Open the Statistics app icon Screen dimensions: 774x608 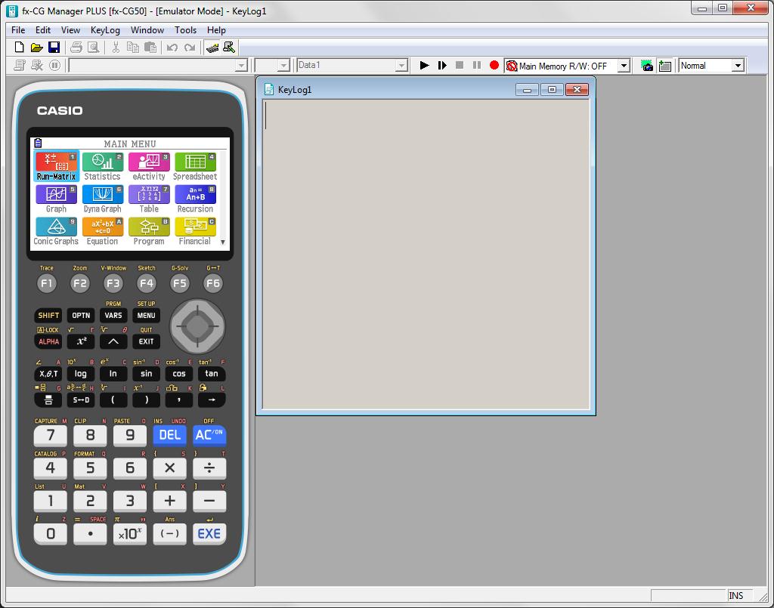tap(102, 161)
